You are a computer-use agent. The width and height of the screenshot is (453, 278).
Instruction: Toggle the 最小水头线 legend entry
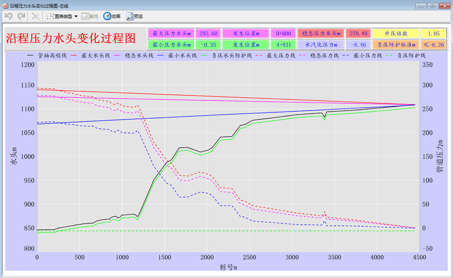[177, 56]
